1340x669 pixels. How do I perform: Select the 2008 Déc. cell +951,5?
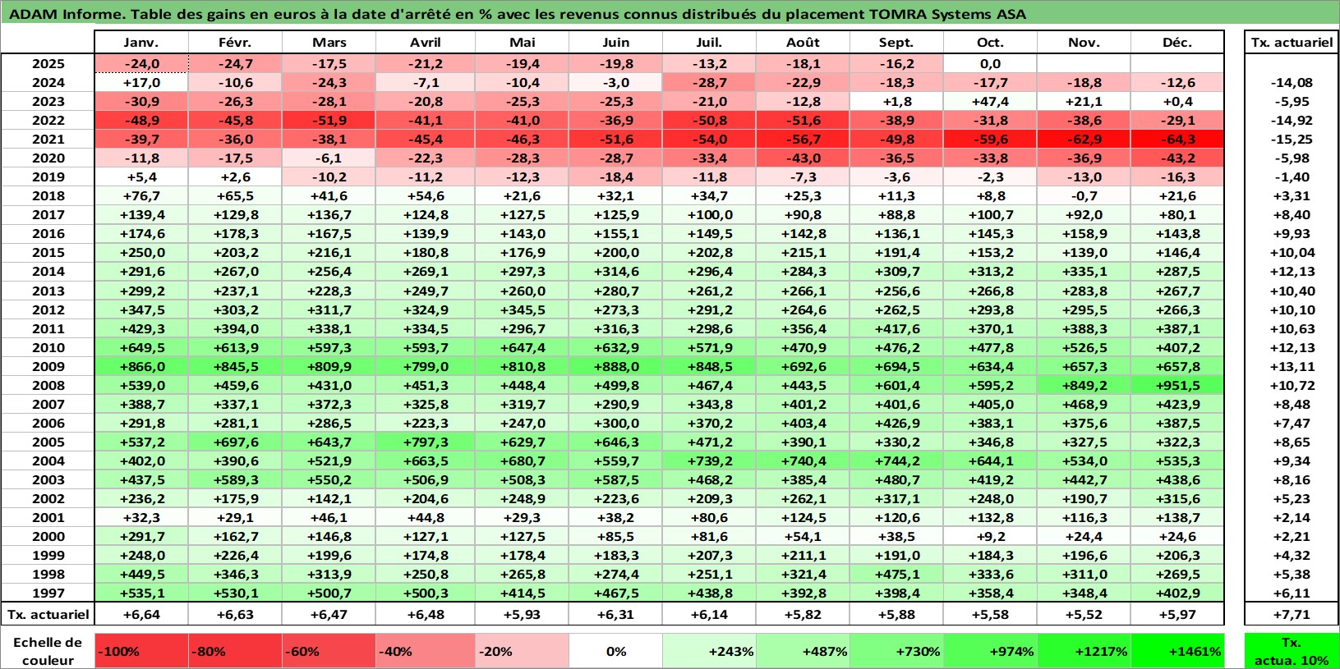[1177, 385]
